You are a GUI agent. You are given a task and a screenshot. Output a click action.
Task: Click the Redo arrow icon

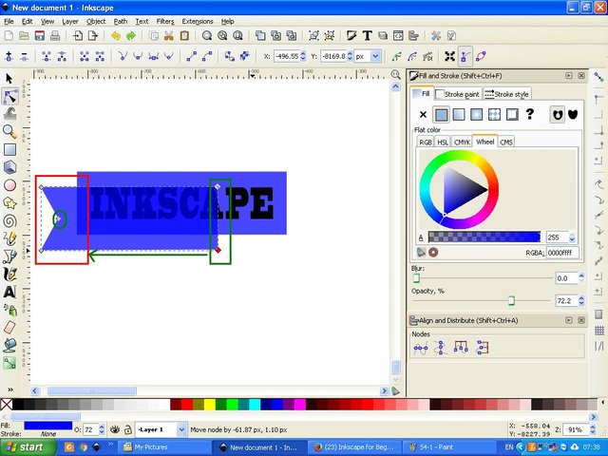coord(131,36)
